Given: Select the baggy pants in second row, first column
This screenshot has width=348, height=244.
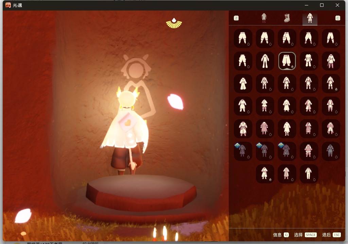Looking at the screenshot, I should click(243, 61).
